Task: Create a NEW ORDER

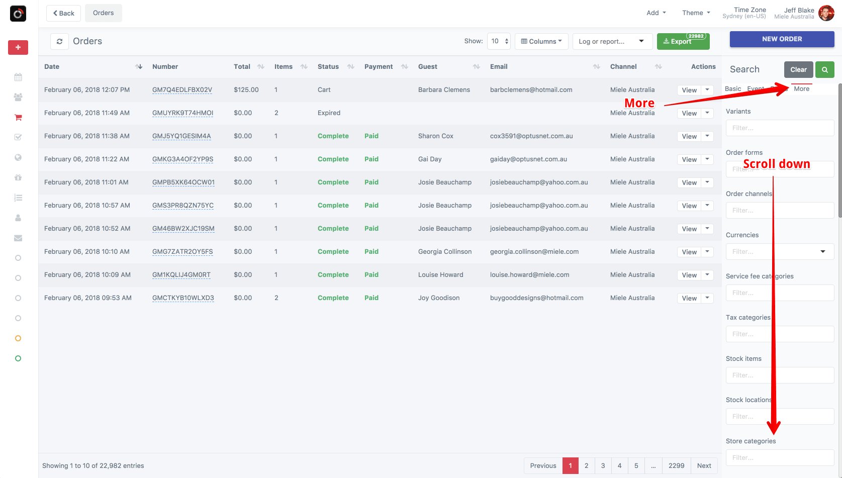Action: 782,39
